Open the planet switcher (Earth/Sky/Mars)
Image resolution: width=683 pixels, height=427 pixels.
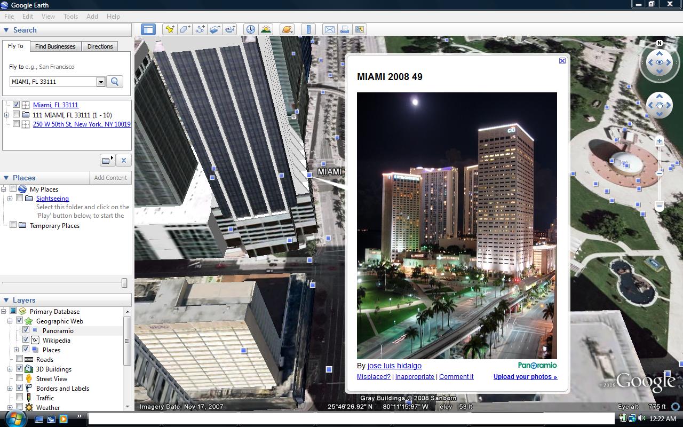pyautogui.click(x=287, y=29)
